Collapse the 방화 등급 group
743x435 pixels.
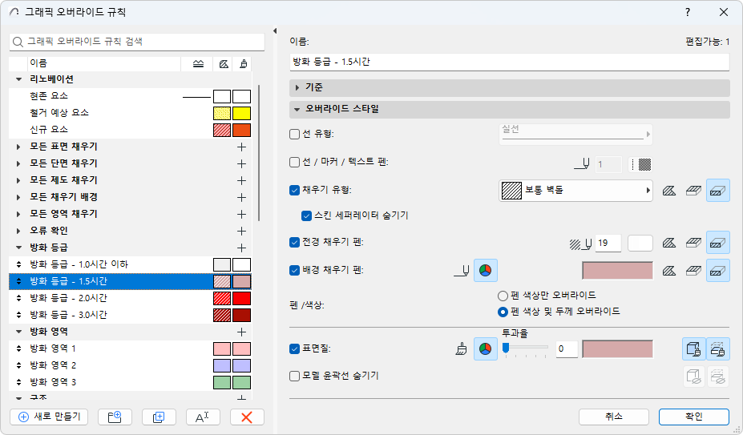click(19, 248)
